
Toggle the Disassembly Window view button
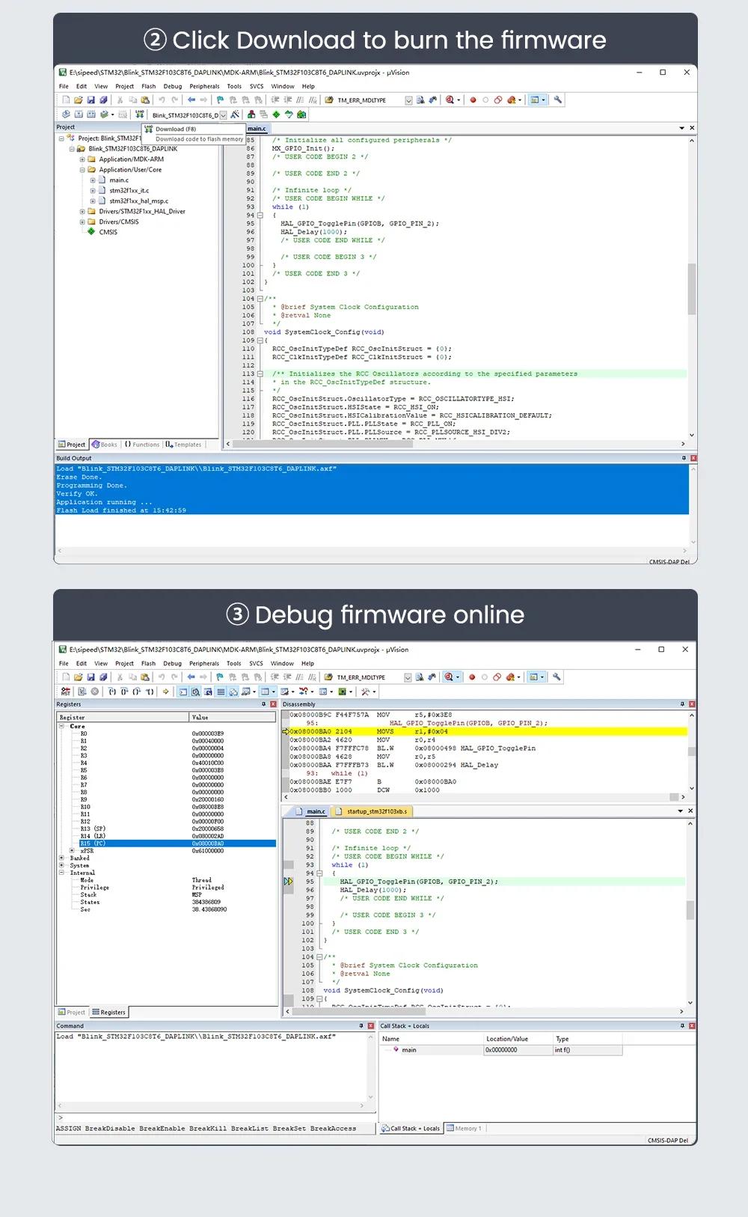[x=195, y=692]
